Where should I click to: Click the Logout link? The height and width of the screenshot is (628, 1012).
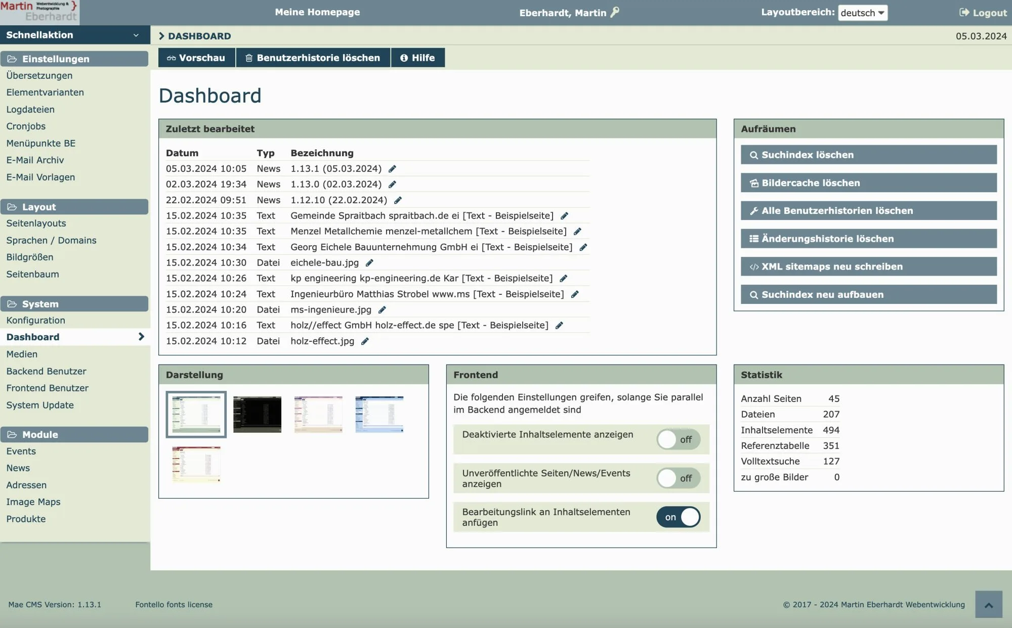(983, 13)
